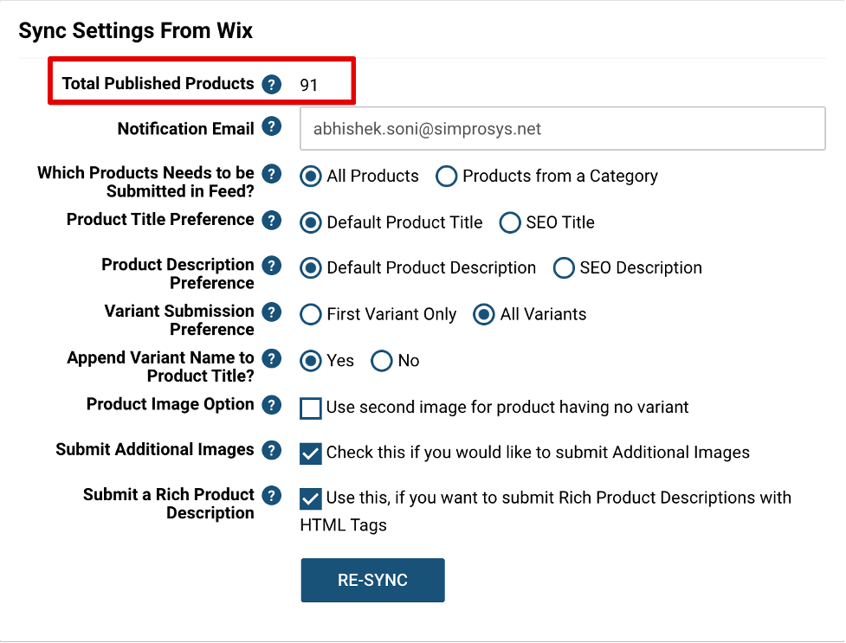Choose First Variant Only radio button
The image size is (846, 643).
[311, 314]
